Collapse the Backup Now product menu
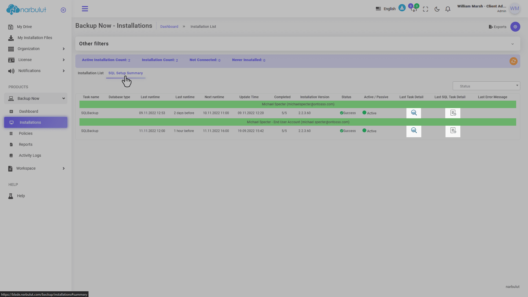Viewport: 528px width, 297px height. [36, 98]
